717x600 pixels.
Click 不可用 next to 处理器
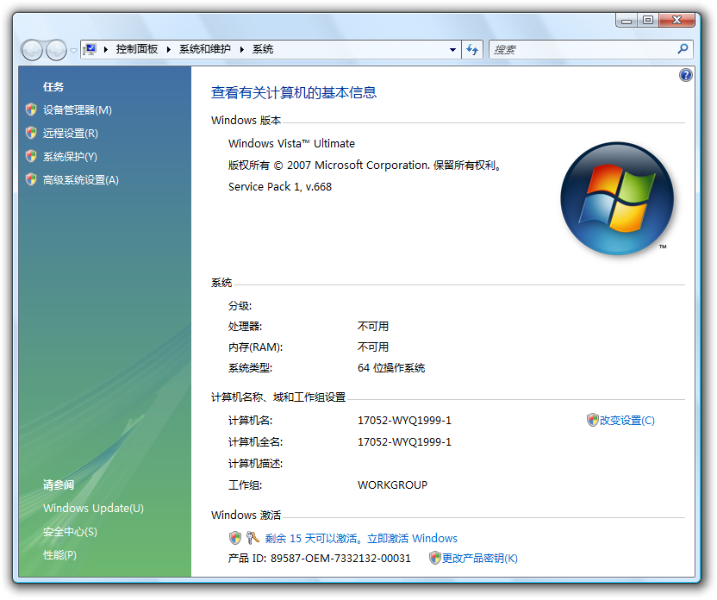[x=372, y=327]
